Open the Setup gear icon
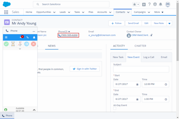Image resolution: width=179 pixels, height=119 pixels. point(155,4)
